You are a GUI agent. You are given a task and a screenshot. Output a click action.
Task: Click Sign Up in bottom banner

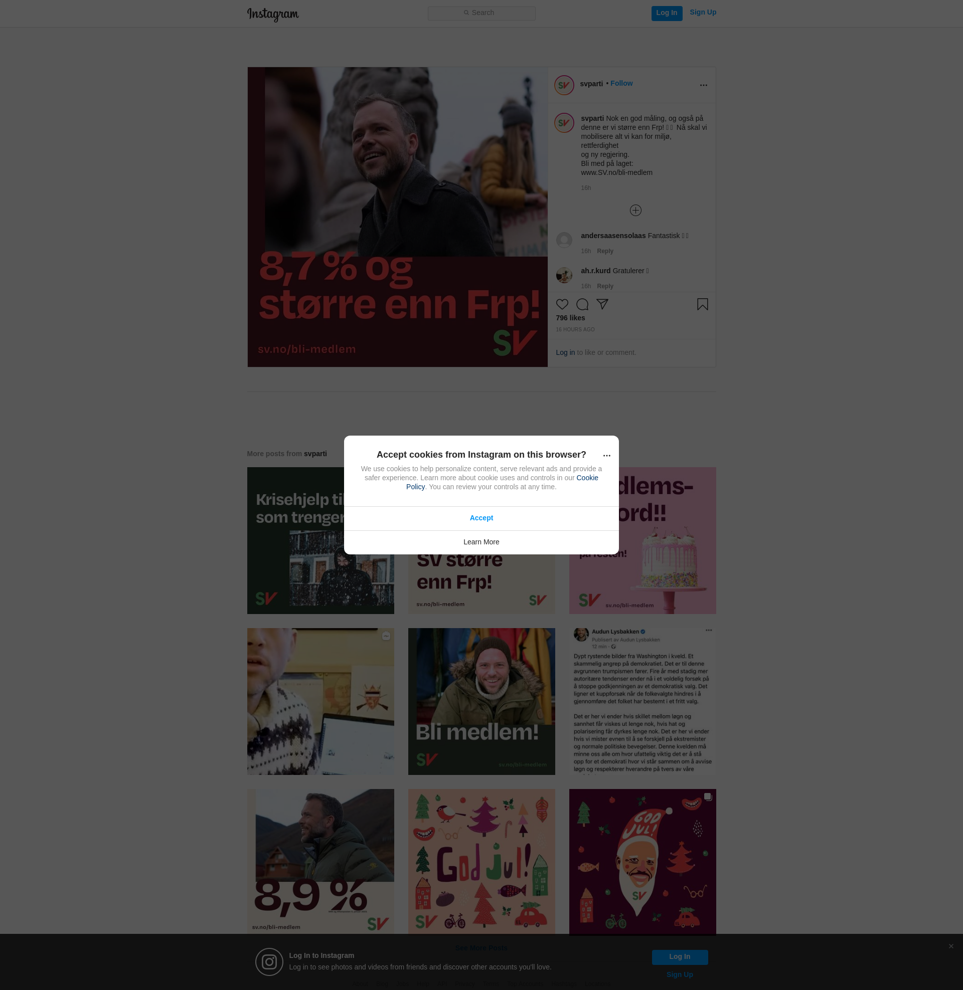point(680,975)
